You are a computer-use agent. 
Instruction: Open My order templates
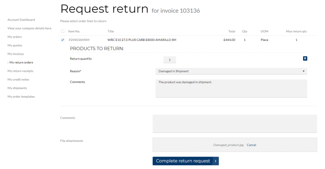click(x=21, y=96)
